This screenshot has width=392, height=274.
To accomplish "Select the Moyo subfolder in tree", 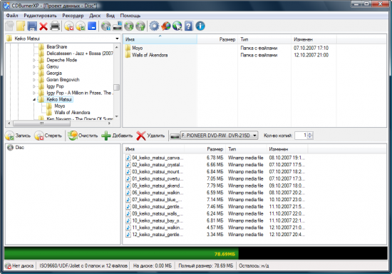I will click(x=60, y=106).
